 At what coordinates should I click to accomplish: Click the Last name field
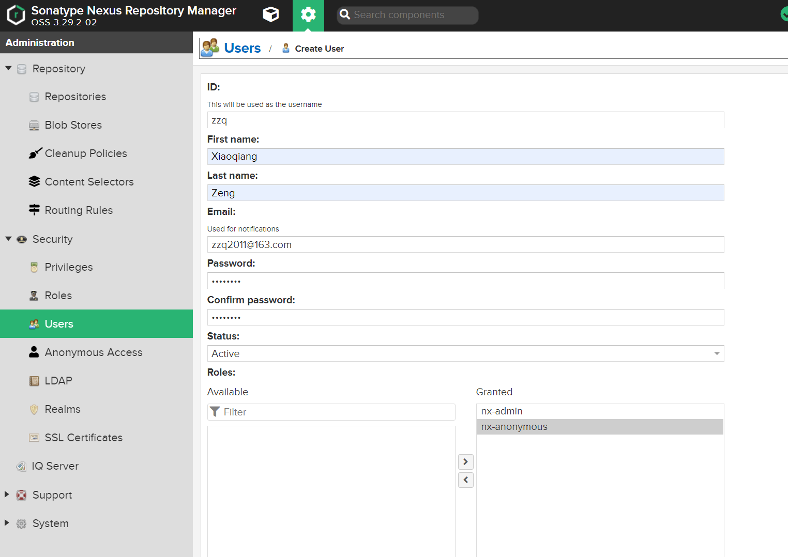pyautogui.click(x=465, y=193)
